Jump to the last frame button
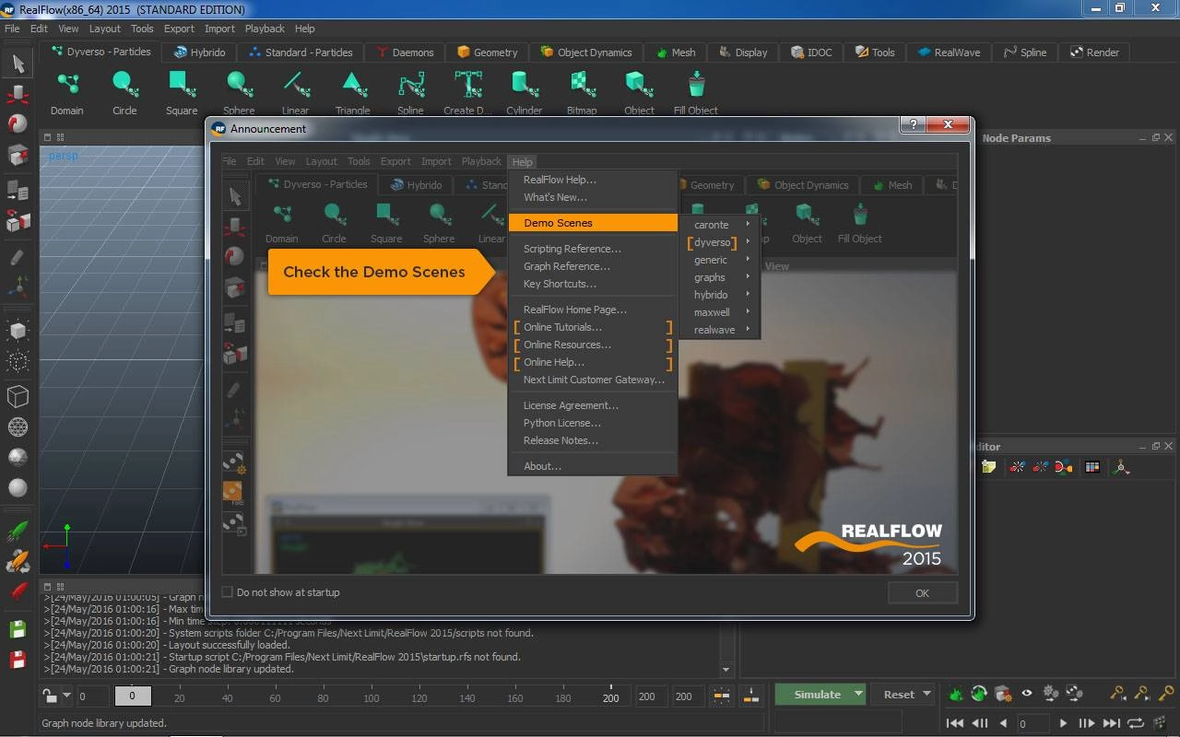This screenshot has height=737, width=1180. click(x=1112, y=723)
